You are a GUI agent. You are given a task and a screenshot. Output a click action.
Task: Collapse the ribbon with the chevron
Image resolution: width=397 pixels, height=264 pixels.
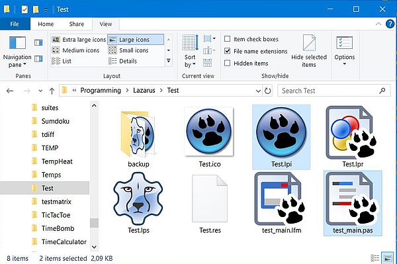378,24
